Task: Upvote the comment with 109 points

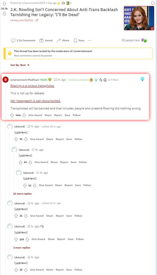Action: pos(16,239)
